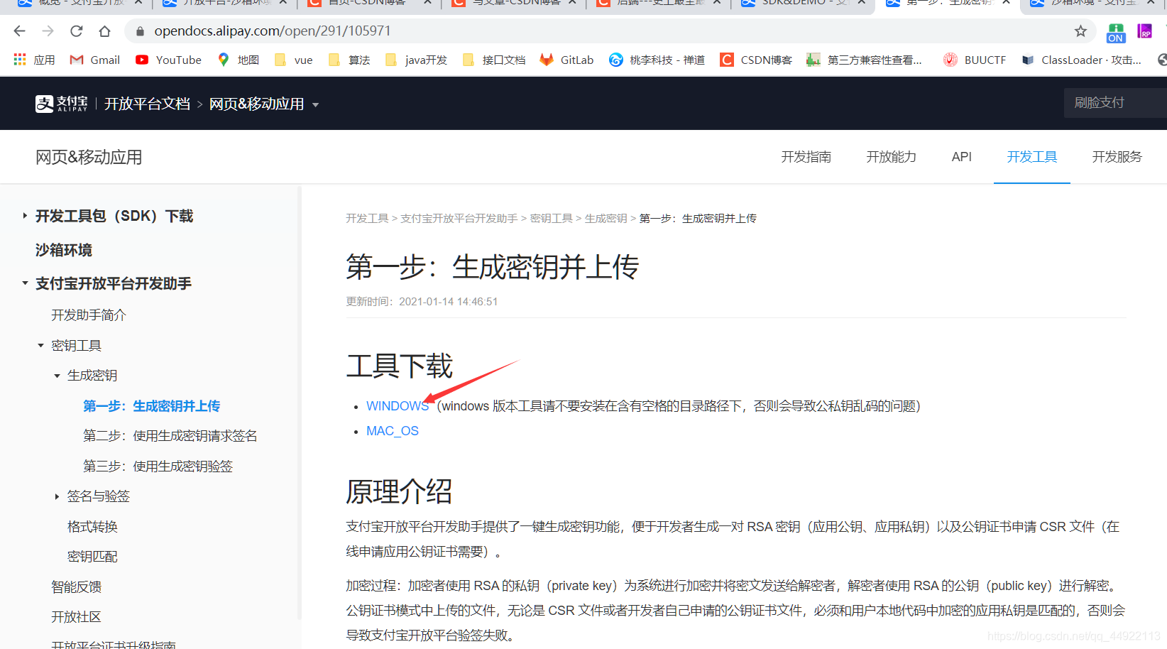
Task: Open the Gmail bookmark
Action: [x=95, y=60]
